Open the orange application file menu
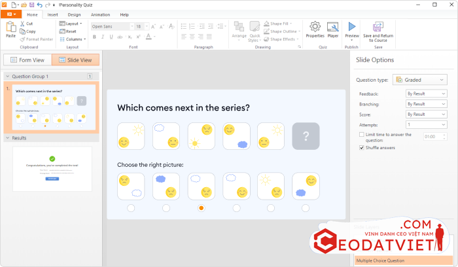 (11, 14)
